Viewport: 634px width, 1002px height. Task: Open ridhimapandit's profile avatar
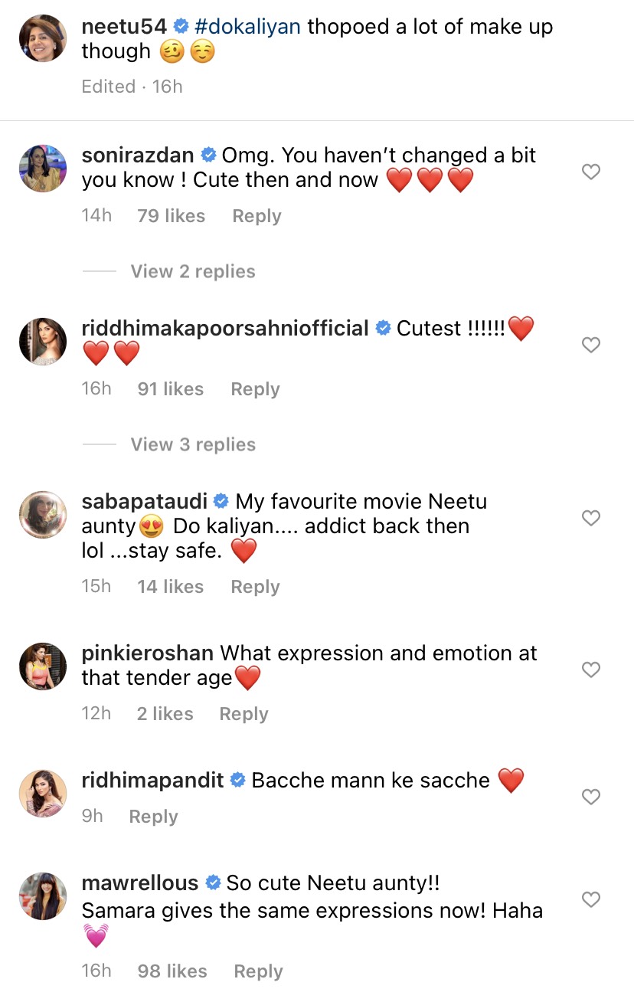(43, 792)
